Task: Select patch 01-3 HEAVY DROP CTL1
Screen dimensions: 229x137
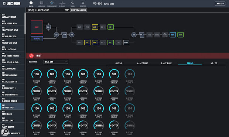Action: [x=12, y=29]
